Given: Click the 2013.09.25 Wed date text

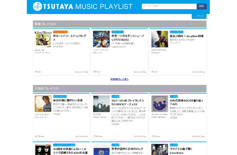Looking at the screenshot, I should 198,136.
